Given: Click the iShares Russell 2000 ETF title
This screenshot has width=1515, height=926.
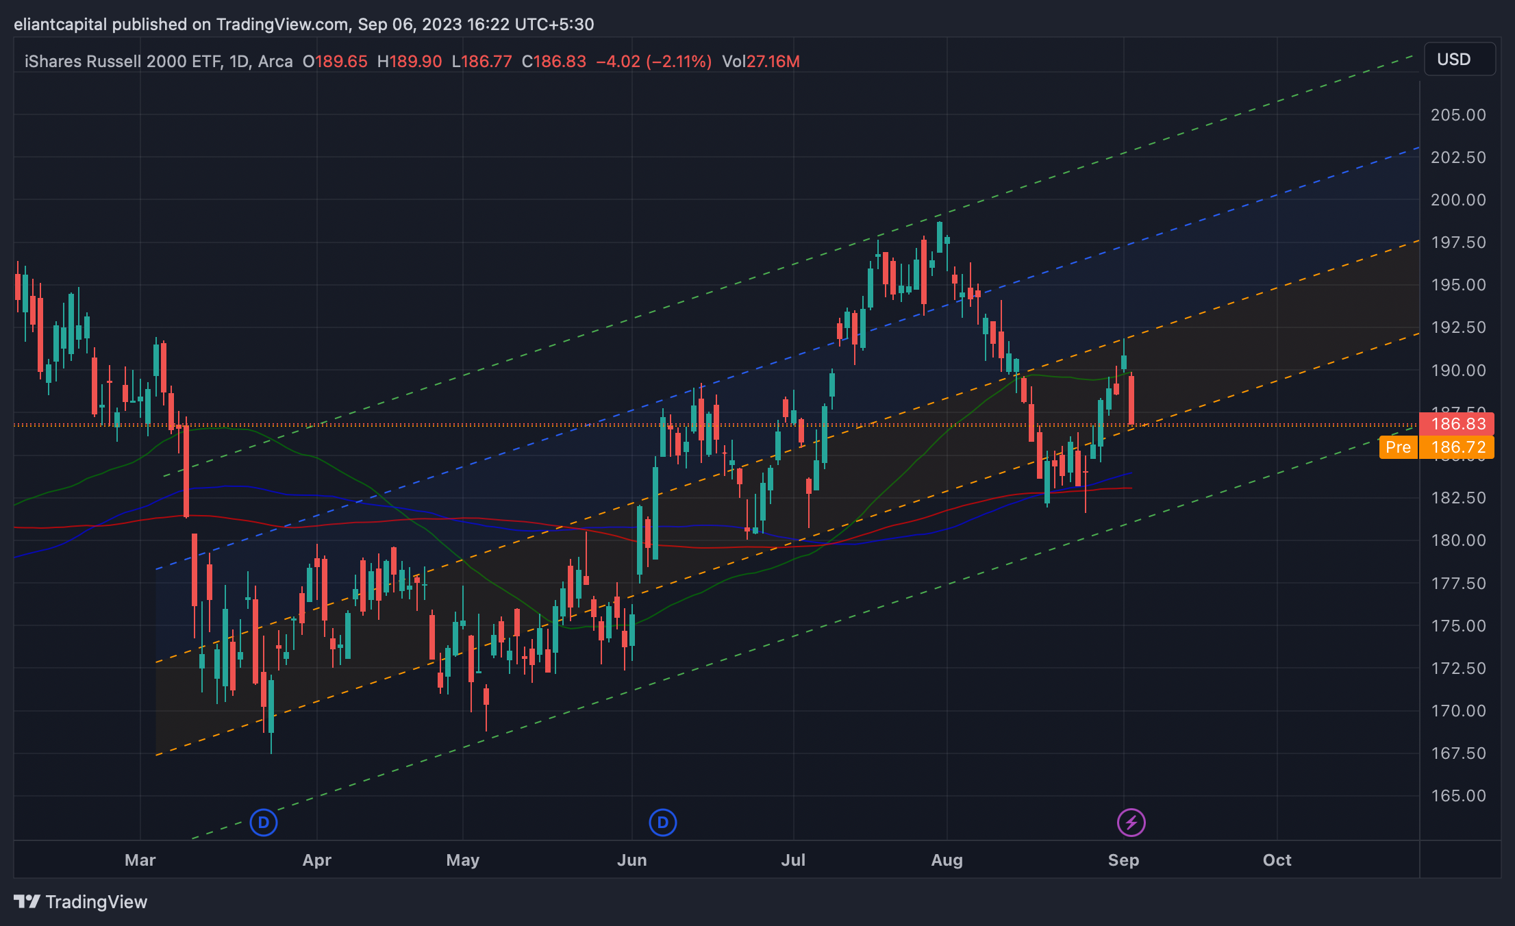Looking at the screenshot, I should (123, 62).
